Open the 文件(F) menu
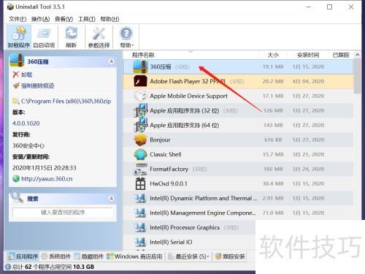 click(x=18, y=19)
